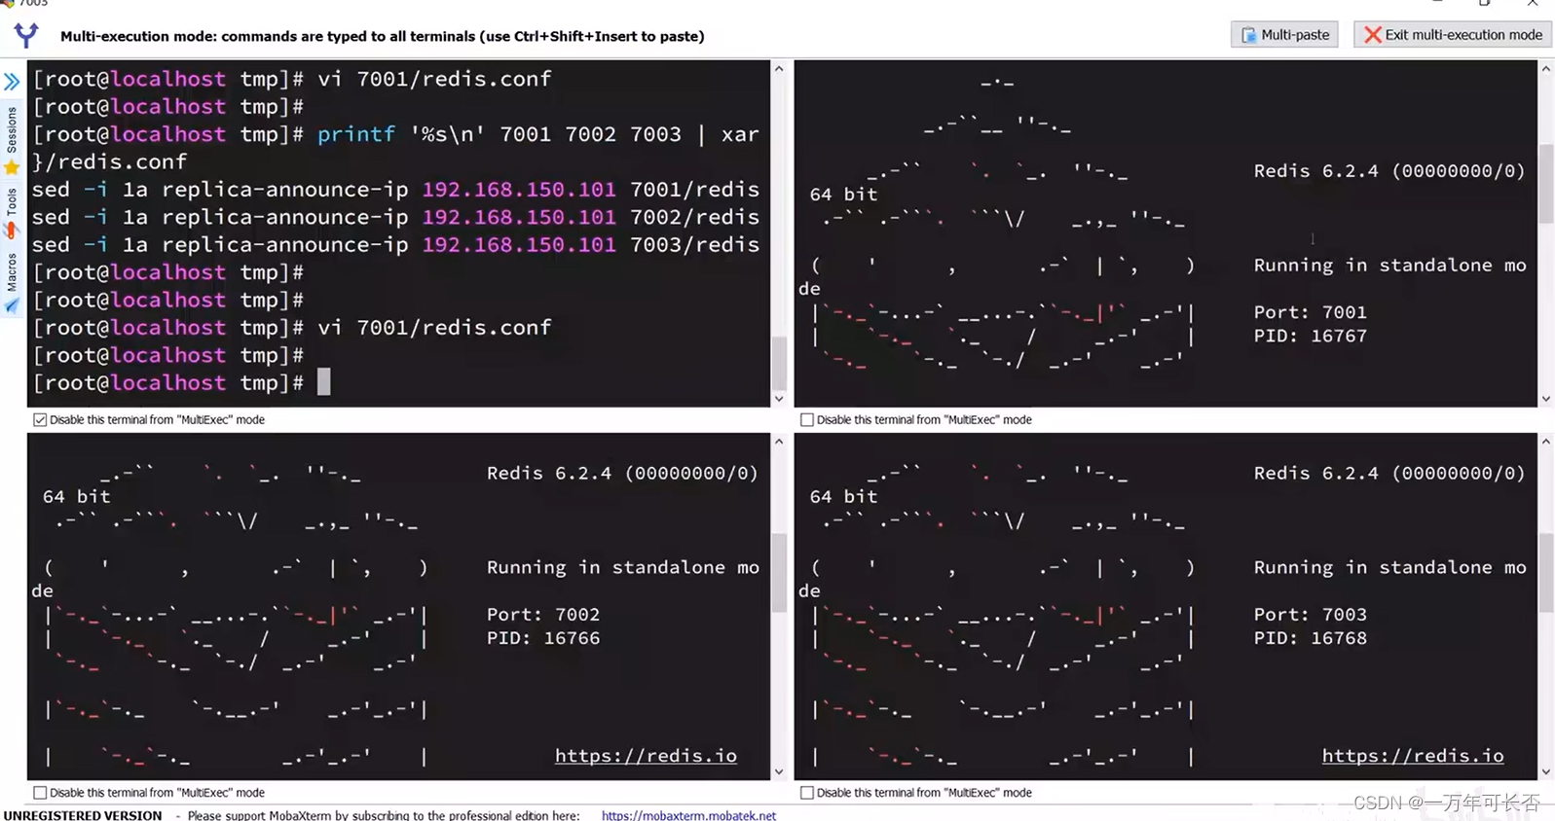The height and width of the screenshot is (821, 1555).
Task: Click 'Redis 6.2.4' text in Port 7002 terminal
Action: 549,474
